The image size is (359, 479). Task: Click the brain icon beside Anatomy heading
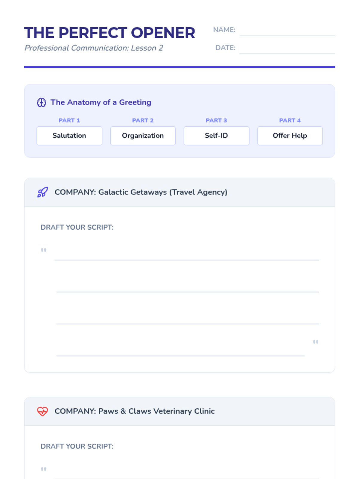(42, 102)
